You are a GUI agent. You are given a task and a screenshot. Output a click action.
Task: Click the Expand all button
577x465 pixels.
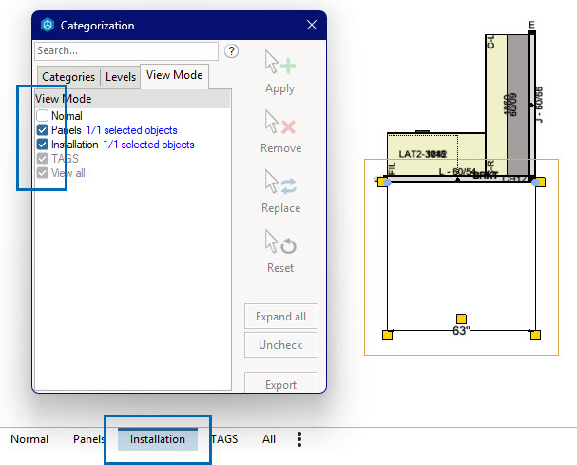pos(280,317)
